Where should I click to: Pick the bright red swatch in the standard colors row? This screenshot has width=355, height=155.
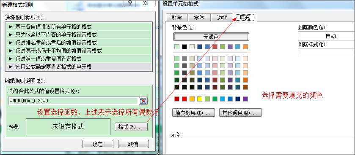(184, 99)
